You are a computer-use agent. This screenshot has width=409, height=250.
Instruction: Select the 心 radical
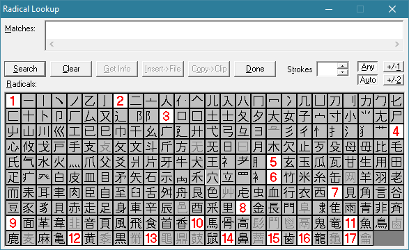click(x=13, y=147)
